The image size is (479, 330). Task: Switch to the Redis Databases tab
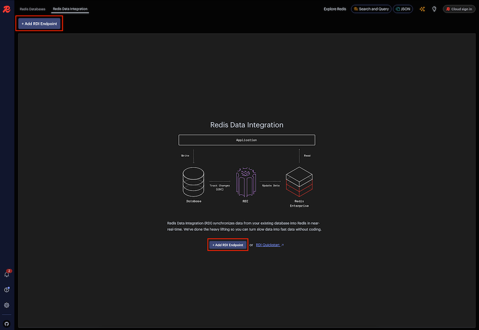pos(32,9)
